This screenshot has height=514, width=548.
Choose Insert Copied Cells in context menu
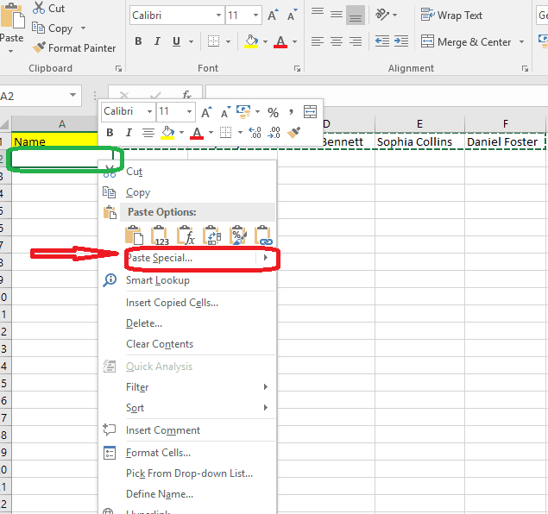[x=172, y=303]
